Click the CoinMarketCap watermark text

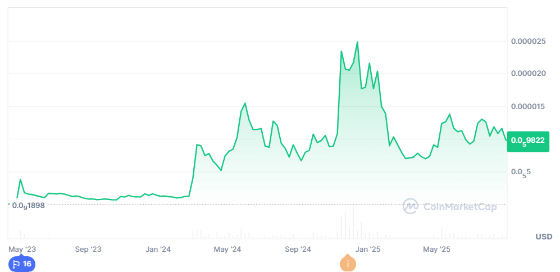coord(459,207)
